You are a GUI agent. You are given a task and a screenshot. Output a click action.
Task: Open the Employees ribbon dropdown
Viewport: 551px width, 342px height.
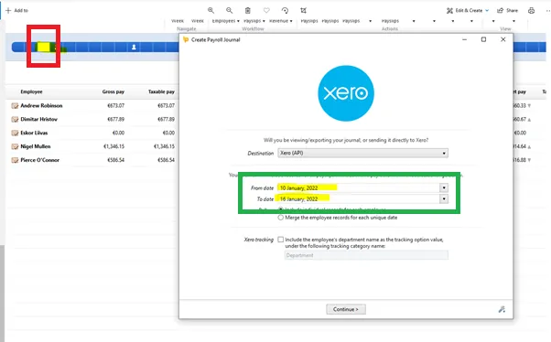pos(225,21)
